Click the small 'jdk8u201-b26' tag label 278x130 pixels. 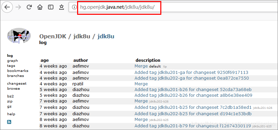click(x=262, y=107)
